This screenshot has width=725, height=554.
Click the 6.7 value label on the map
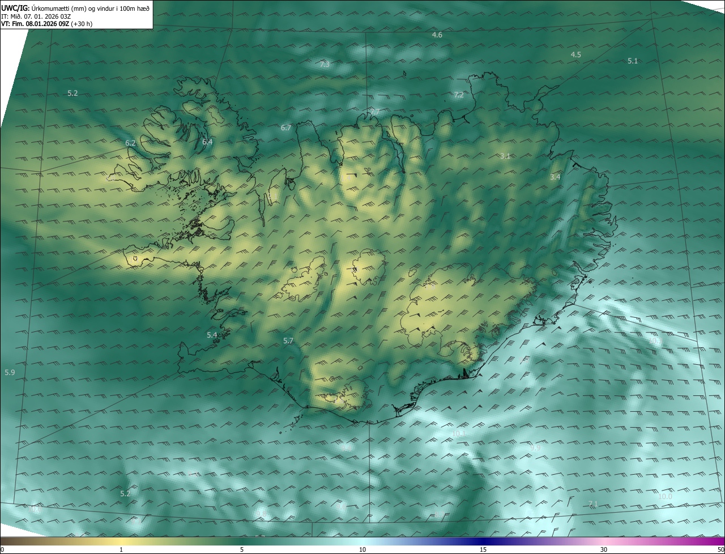[x=286, y=128]
